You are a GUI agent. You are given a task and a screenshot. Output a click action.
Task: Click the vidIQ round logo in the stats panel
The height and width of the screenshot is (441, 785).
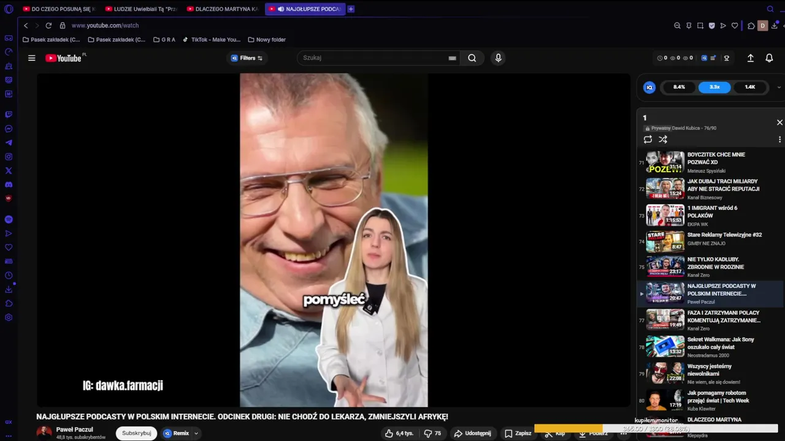tap(649, 88)
